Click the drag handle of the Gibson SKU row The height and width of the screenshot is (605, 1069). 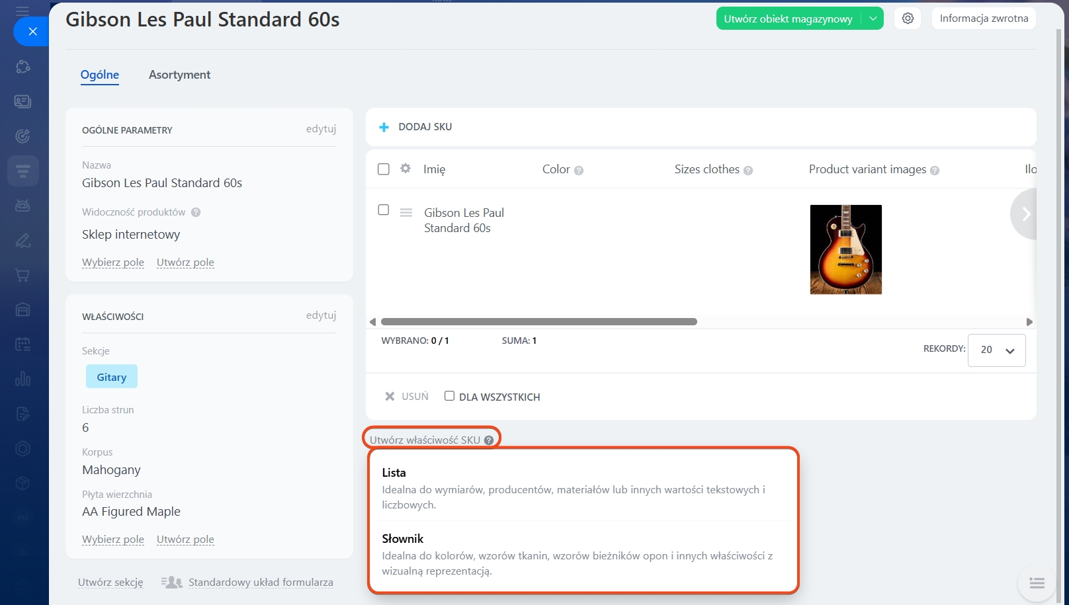(x=406, y=213)
